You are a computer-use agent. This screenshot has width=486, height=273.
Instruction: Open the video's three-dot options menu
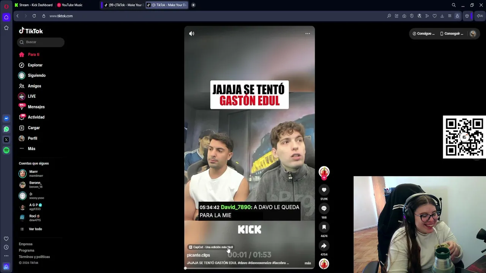308,33
